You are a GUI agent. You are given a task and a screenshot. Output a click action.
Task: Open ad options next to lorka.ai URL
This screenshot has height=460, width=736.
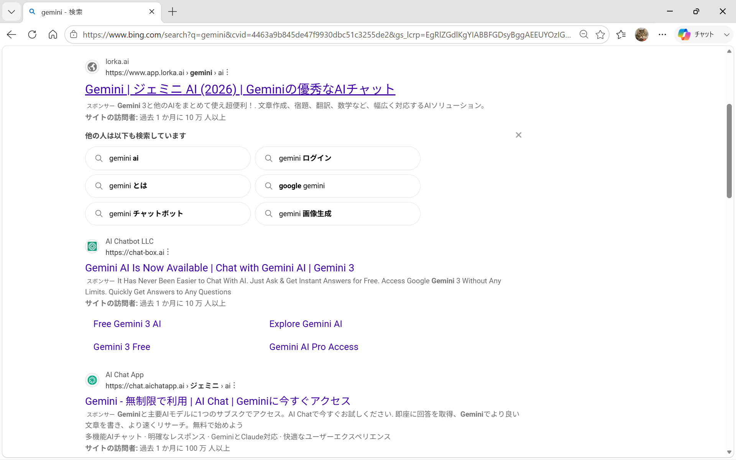227,72
